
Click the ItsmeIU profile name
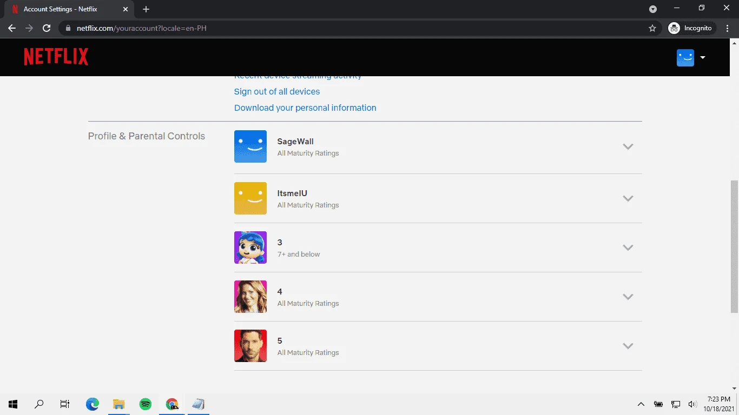click(292, 193)
